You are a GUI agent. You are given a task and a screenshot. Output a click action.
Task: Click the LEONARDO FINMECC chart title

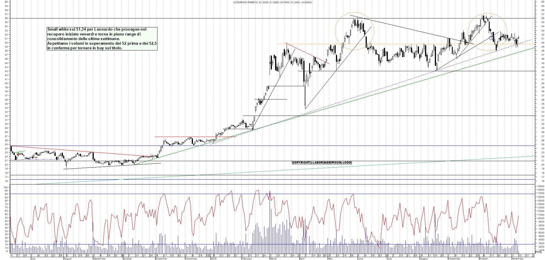272,2
